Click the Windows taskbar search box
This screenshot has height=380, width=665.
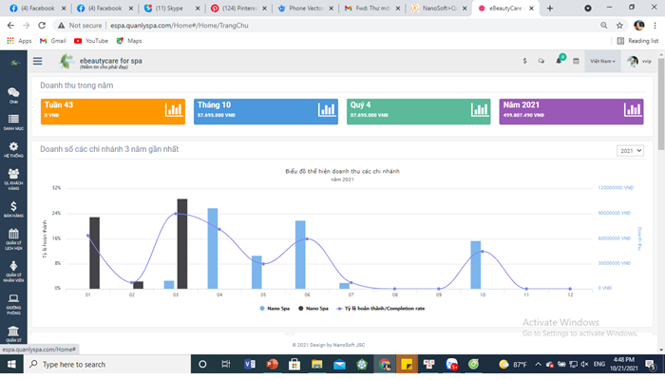[107, 364]
